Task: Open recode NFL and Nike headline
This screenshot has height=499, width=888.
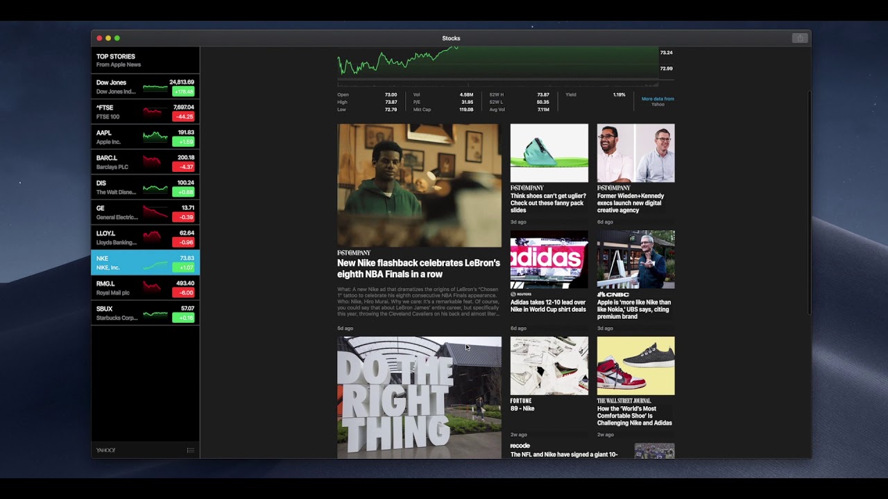Action: [x=564, y=455]
